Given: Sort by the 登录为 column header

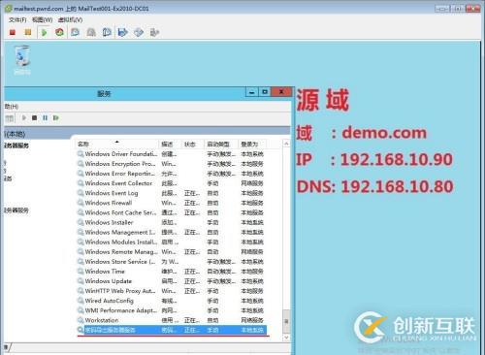Looking at the screenshot, I should coord(251,144).
